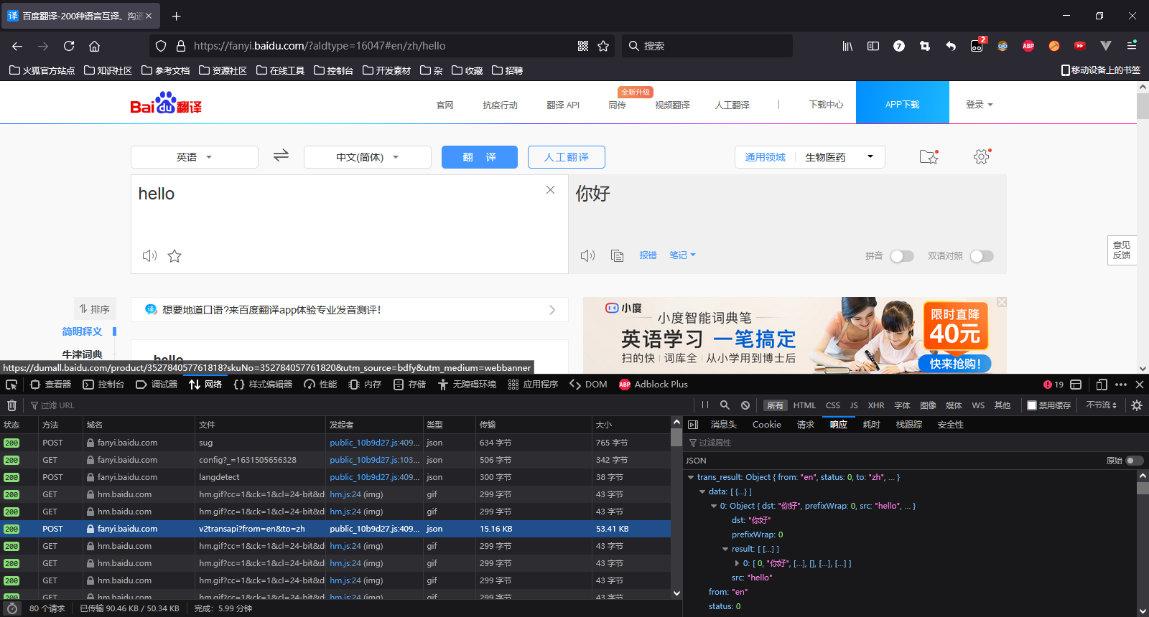Switch devtools dock side
Screen dimensions: 1149x617
point(1076,385)
